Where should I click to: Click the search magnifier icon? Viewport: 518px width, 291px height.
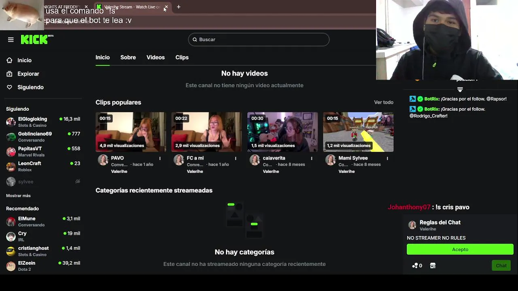[195, 40]
